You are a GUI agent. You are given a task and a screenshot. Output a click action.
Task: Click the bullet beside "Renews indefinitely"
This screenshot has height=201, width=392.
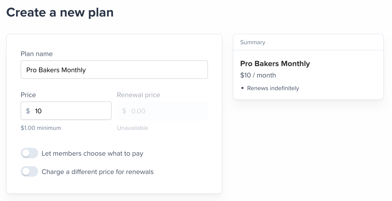pyautogui.click(x=242, y=88)
